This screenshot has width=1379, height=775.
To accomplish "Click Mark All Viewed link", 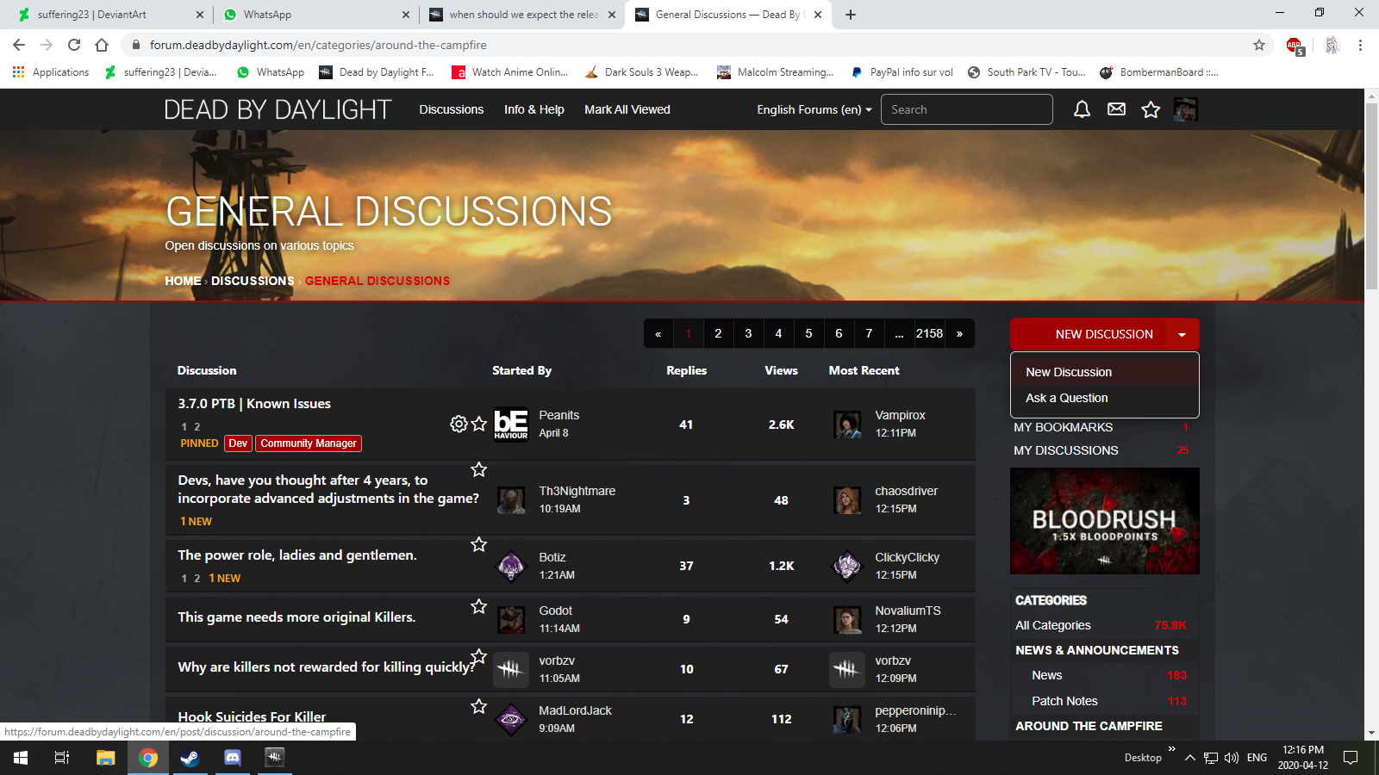I will click(627, 109).
